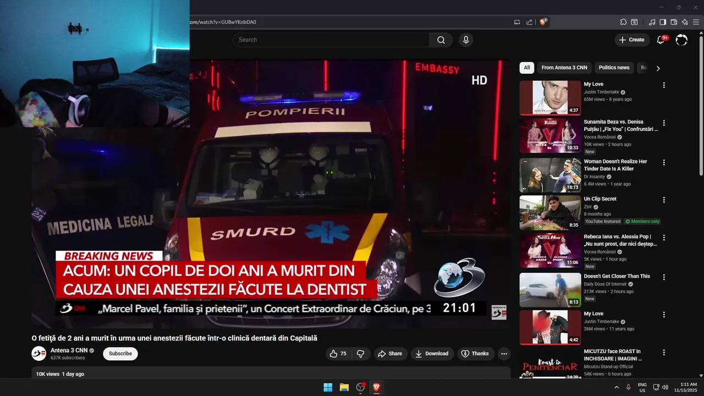Open Un Clip Secret 8:35 thumbnail
The width and height of the screenshot is (704, 396).
550,212
